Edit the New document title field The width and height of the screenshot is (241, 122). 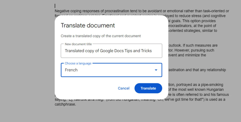111,51
